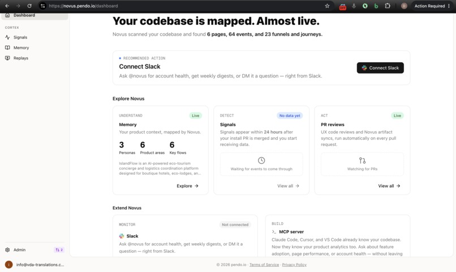Viewport: 456px width, 272px height.
Task: Open the Terms of Service link
Action: click(264, 265)
